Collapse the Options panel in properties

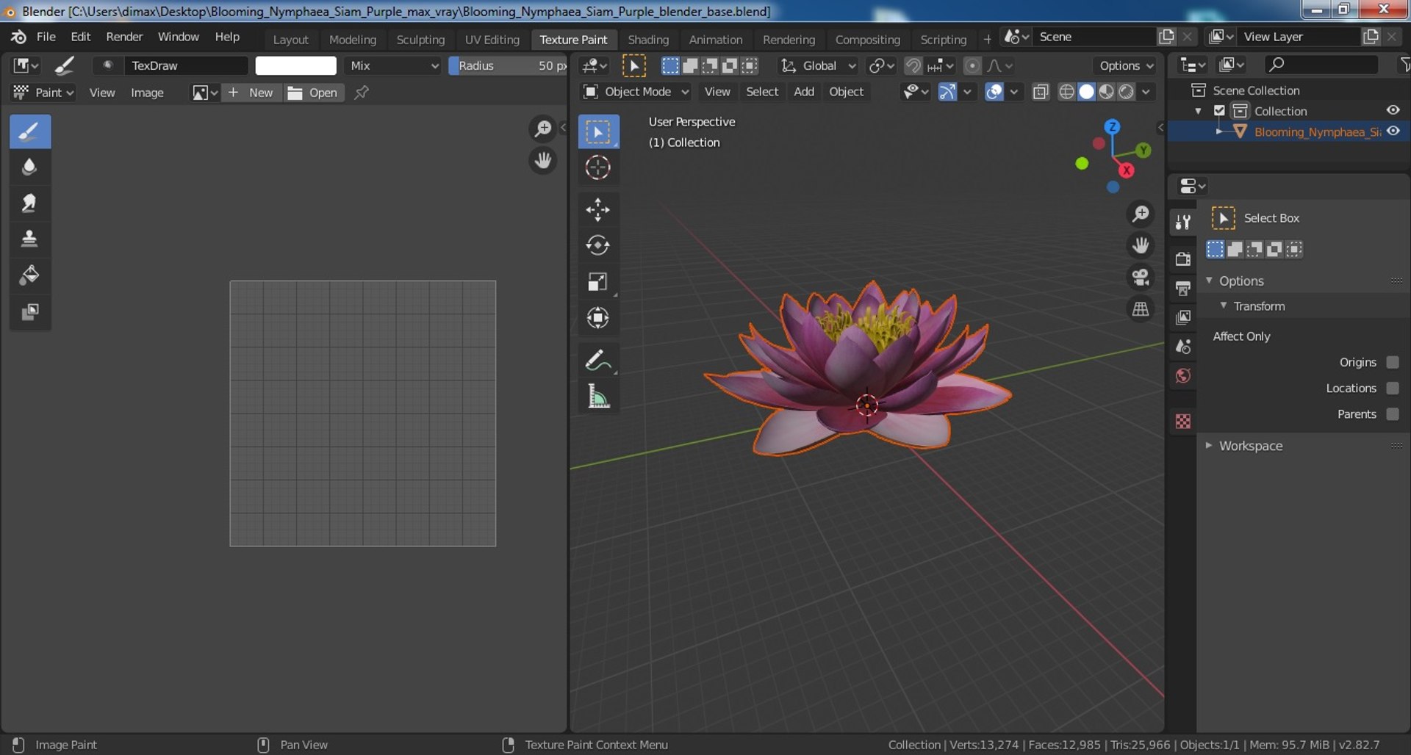(x=1210, y=281)
